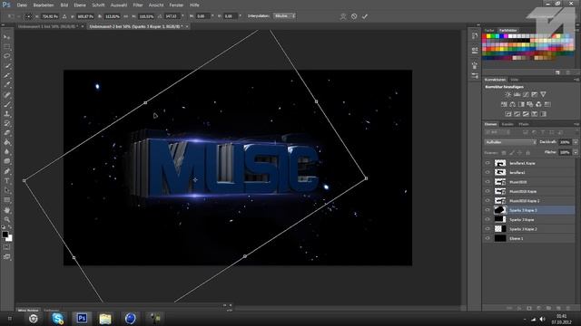Screen dimensions: 581x326
Task: Select the Crop tool
Action: (x=7, y=75)
